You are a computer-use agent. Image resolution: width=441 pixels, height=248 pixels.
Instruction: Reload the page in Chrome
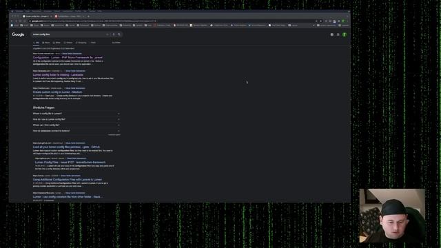pyautogui.click(x=20, y=21)
